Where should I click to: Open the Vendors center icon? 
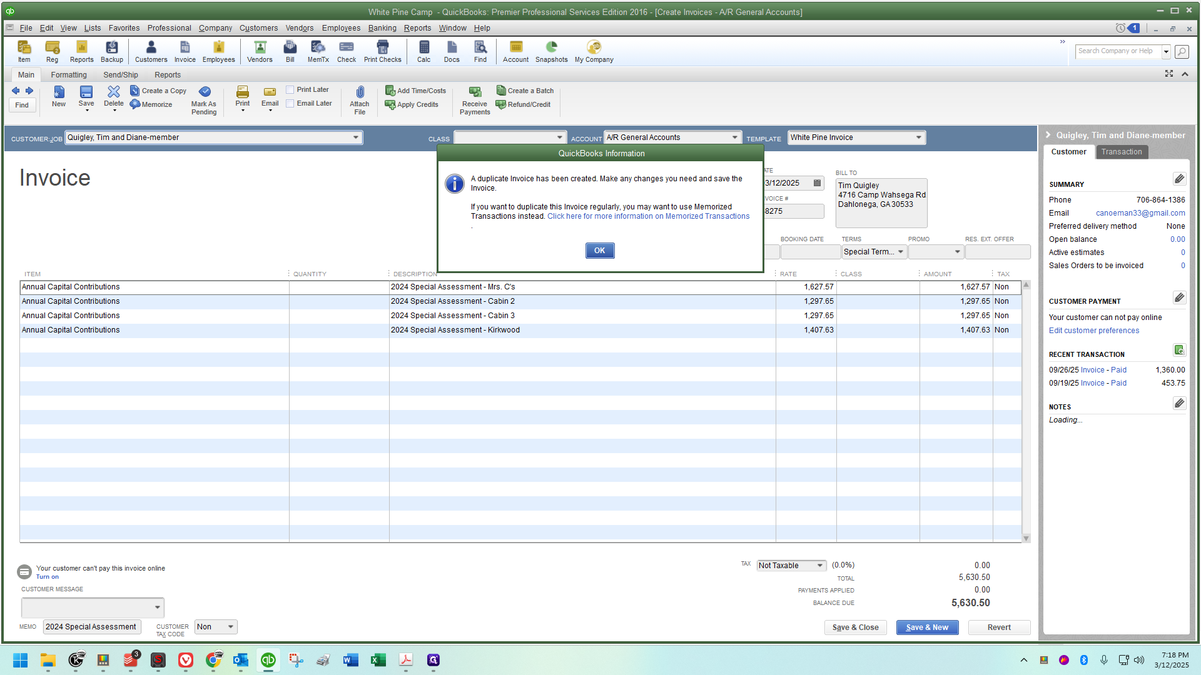pyautogui.click(x=260, y=51)
